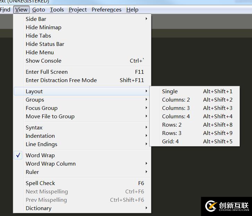
Task: Open the Tools menu
Action: [57, 10]
